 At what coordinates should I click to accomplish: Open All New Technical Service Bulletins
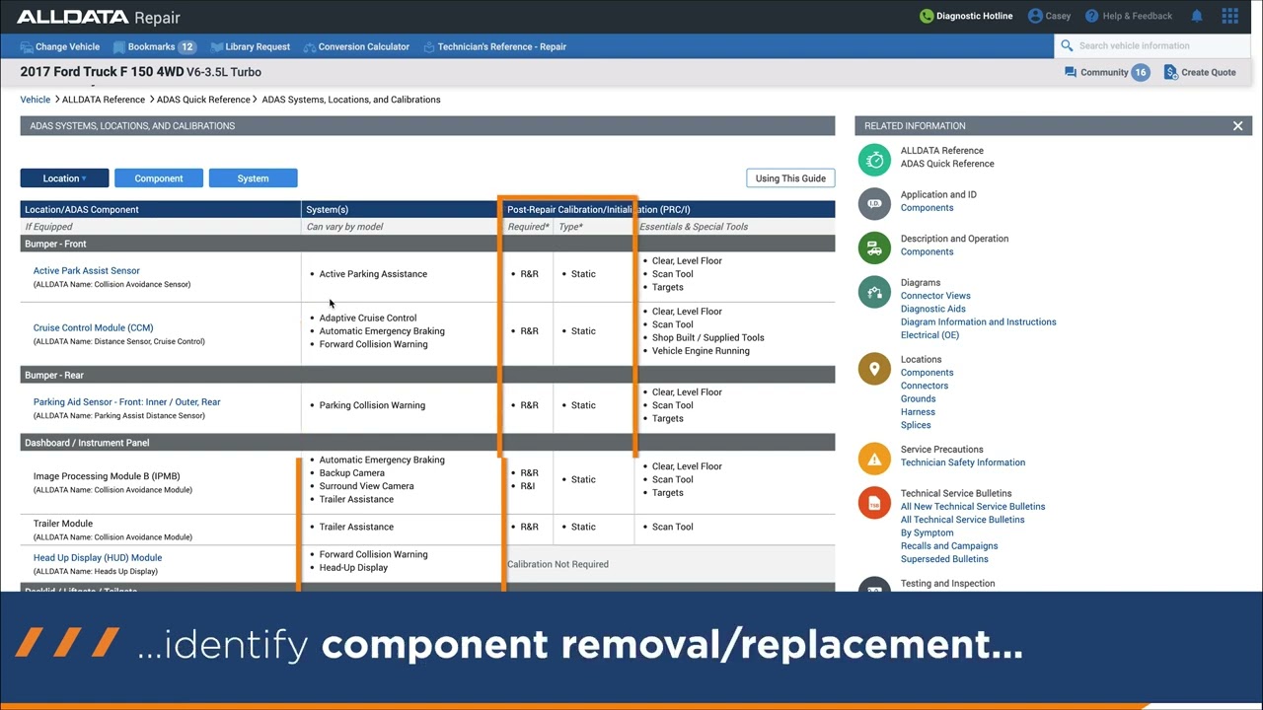click(x=973, y=507)
